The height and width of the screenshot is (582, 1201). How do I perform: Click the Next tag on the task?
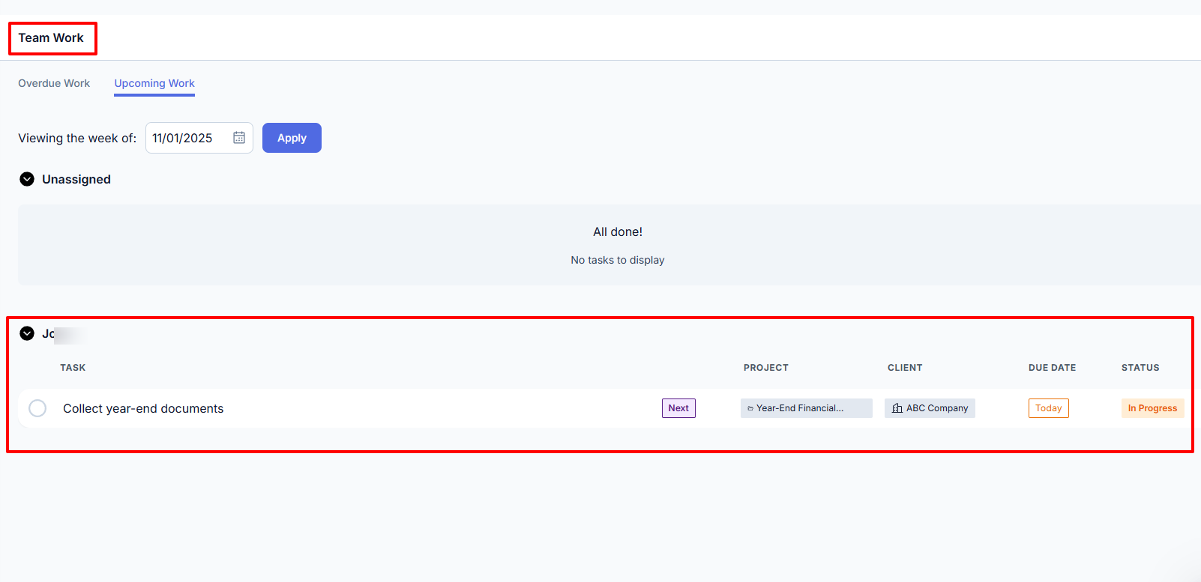(678, 408)
